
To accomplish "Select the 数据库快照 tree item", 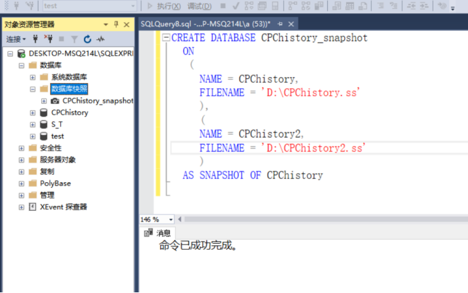I will coord(69,89).
